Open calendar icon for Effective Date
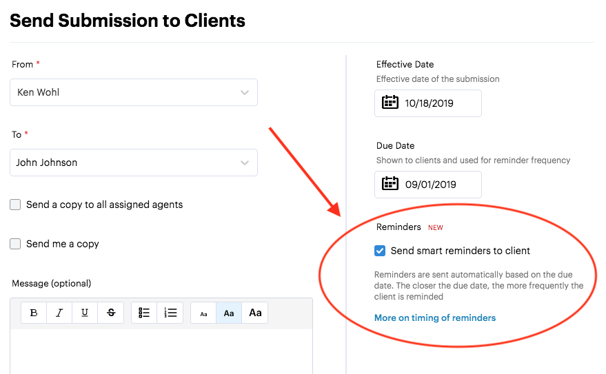This screenshot has height=374, width=606. [390, 103]
